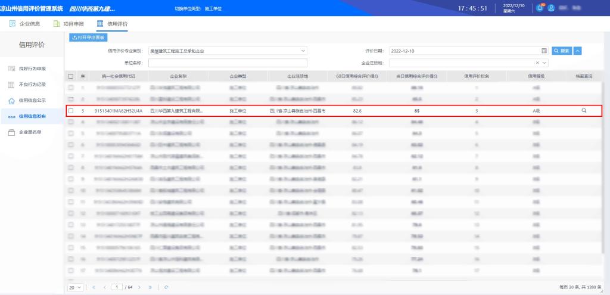Open 信用信息公示 in sidebar
610x295 pixels.
coord(33,100)
